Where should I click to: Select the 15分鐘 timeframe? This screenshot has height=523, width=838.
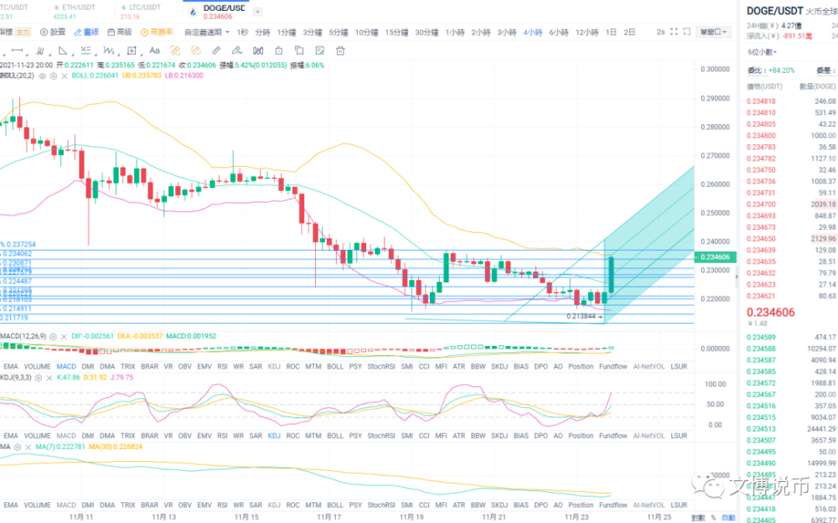point(396,32)
